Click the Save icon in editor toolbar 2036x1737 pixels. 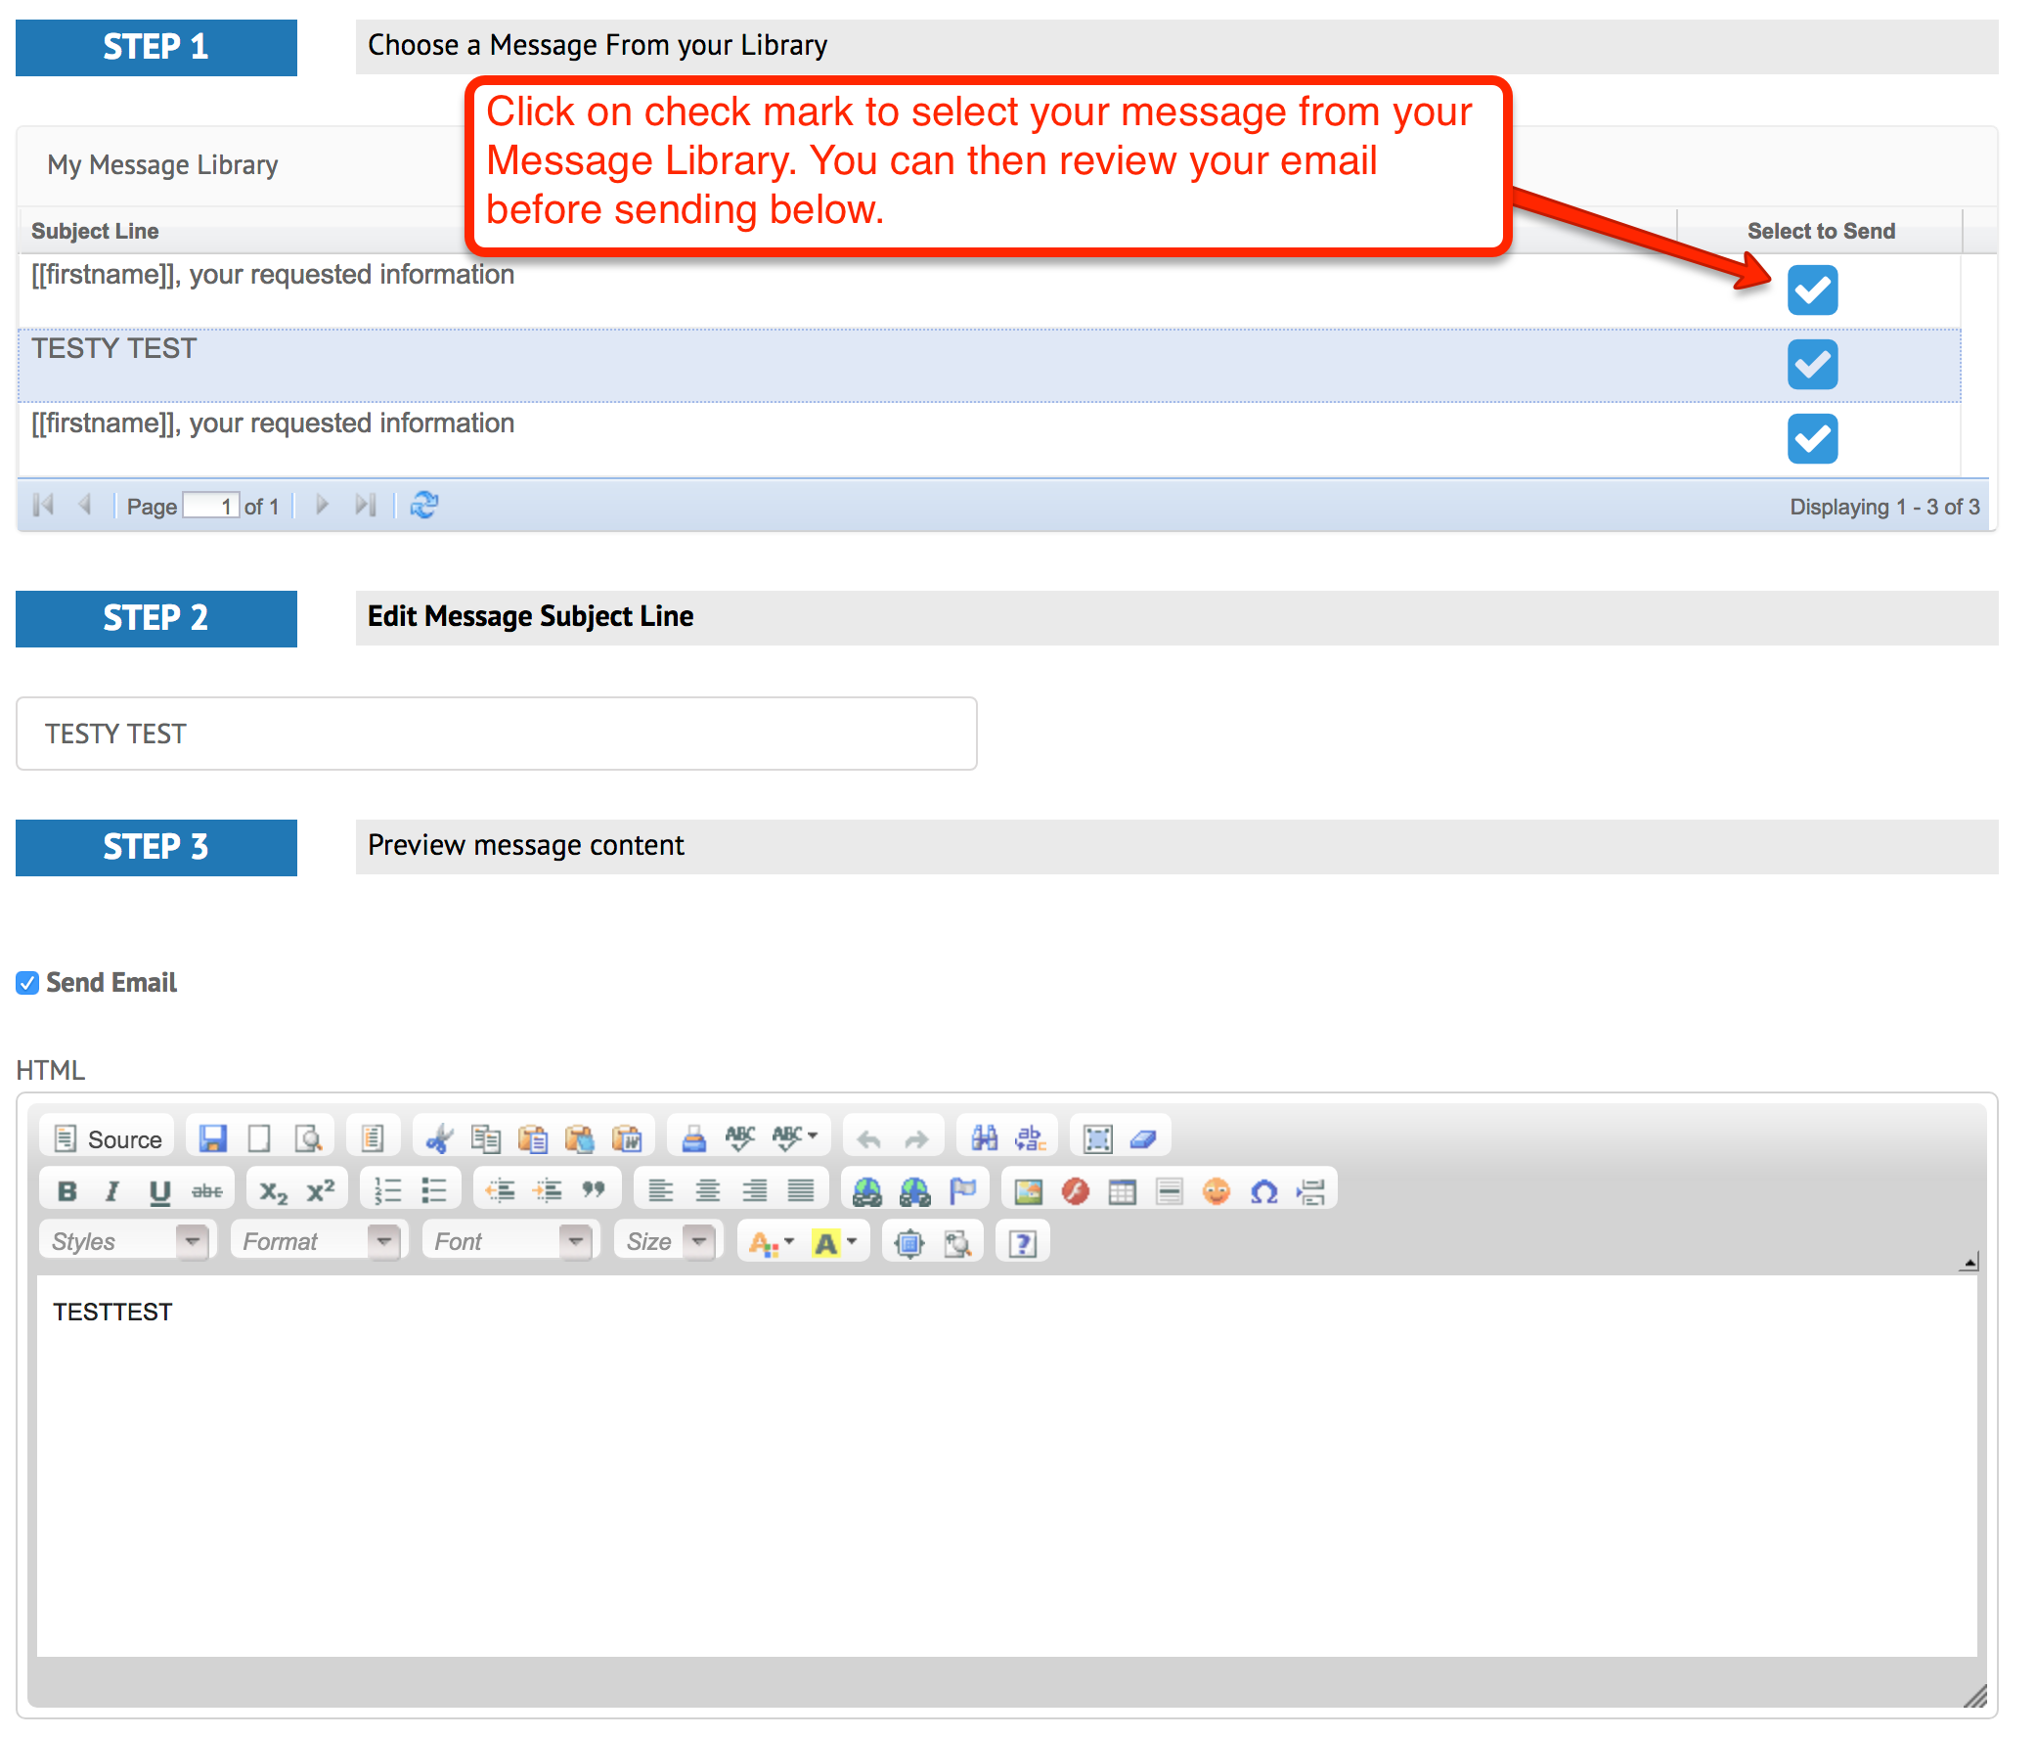(212, 1138)
